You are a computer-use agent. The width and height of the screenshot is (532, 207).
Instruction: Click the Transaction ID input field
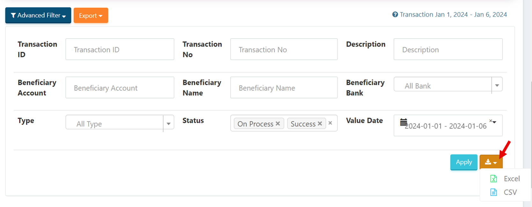coord(120,49)
